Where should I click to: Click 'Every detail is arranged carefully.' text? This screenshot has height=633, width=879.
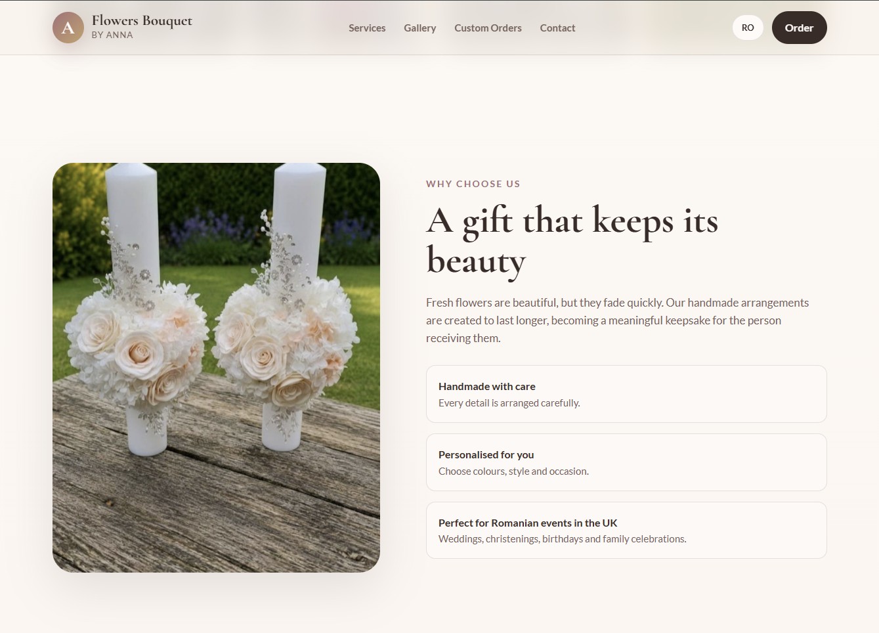tap(509, 403)
